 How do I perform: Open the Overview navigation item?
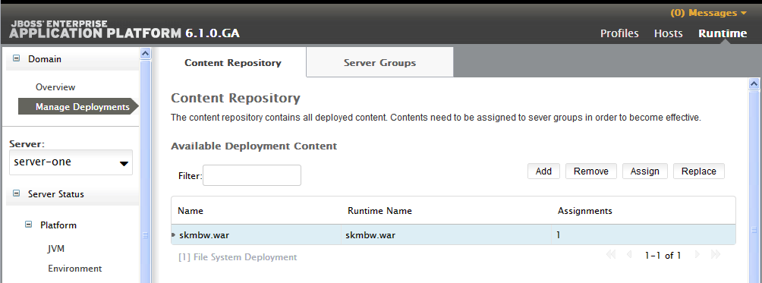[55, 87]
